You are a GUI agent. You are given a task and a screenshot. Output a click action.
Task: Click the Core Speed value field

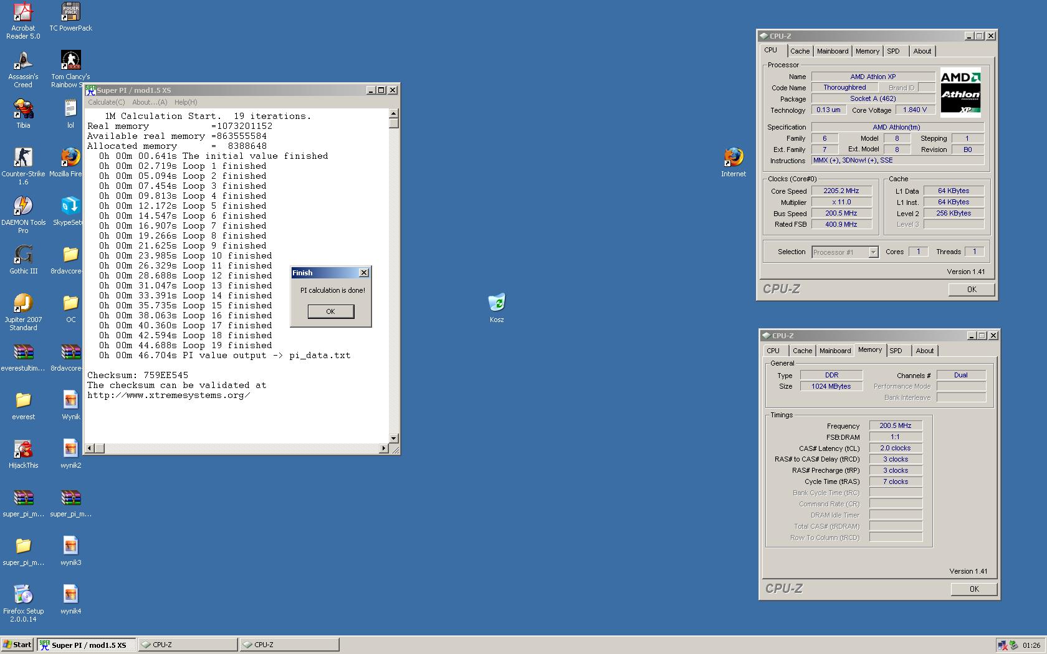click(x=841, y=191)
